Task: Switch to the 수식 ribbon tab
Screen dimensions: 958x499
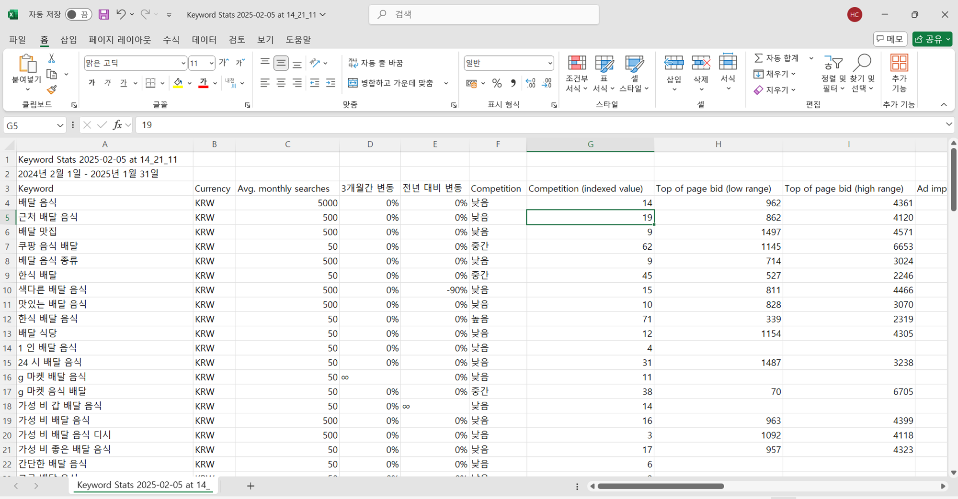Action: (x=171, y=40)
